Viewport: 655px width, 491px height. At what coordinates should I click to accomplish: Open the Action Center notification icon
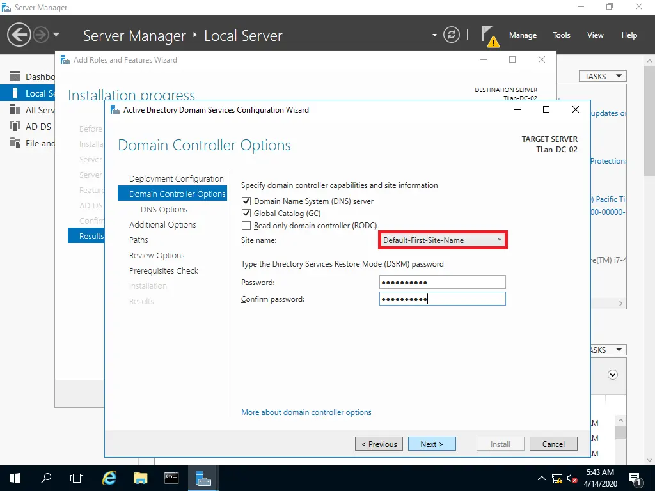(x=635, y=478)
